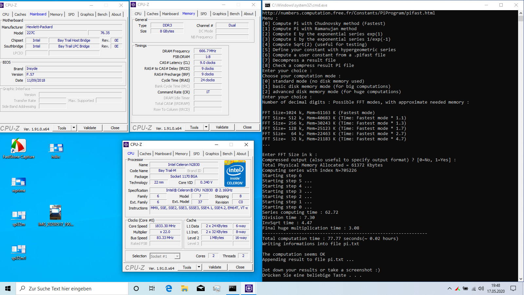The height and width of the screenshot is (295, 524).
Task: Open Bench tab in top-left CPU-Z window
Action: (x=103, y=14)
